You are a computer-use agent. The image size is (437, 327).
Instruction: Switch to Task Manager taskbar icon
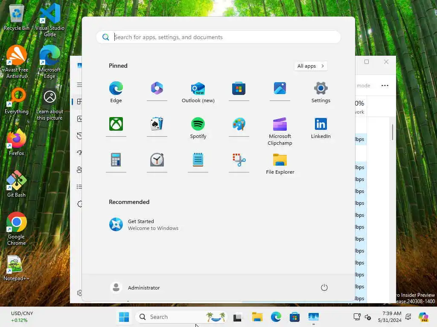(314, 317)
